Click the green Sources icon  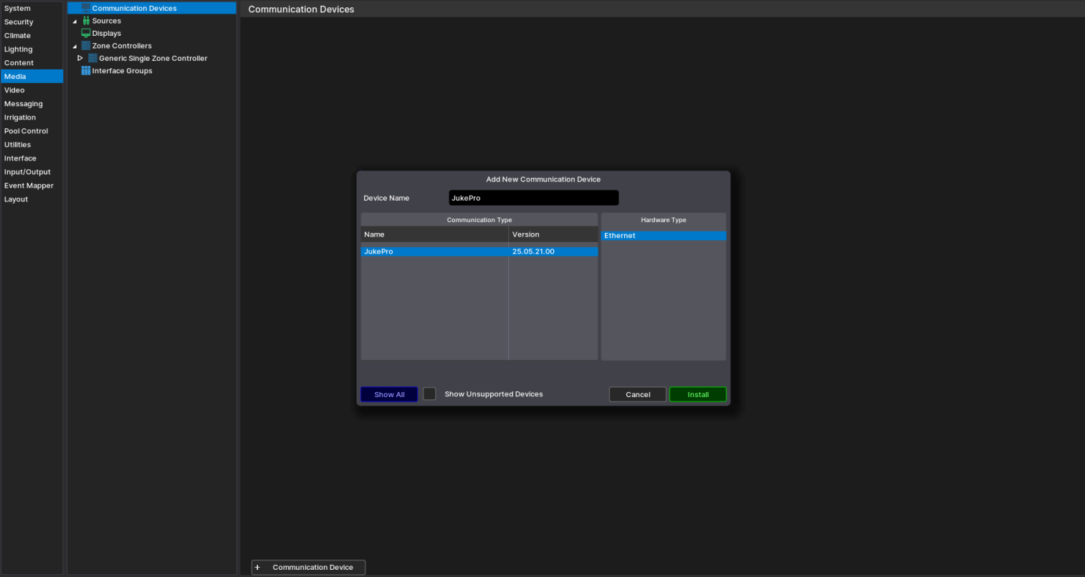click(86, 21)
